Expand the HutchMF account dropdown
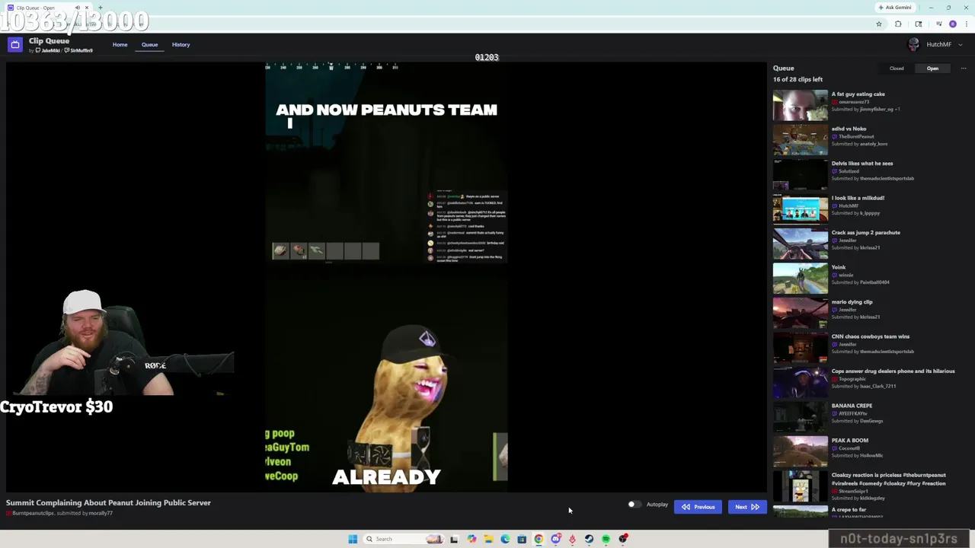The width and height of the screenshot is (975, 548). click(x=960, y=45)
